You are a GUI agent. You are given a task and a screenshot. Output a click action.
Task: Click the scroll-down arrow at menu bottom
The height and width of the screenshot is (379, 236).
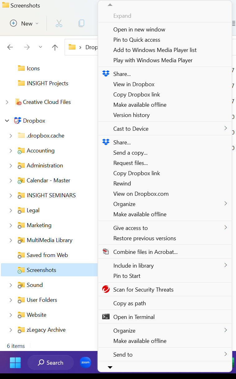click(110, 367)
